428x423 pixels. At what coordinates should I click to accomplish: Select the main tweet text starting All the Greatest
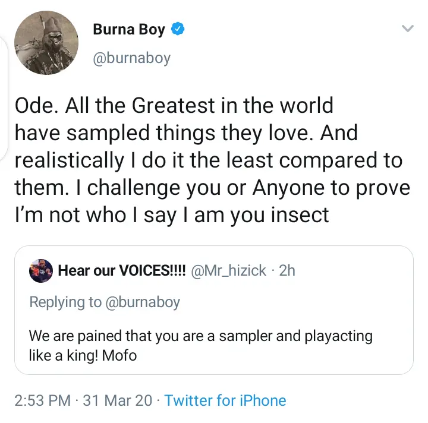coord(212,160)
